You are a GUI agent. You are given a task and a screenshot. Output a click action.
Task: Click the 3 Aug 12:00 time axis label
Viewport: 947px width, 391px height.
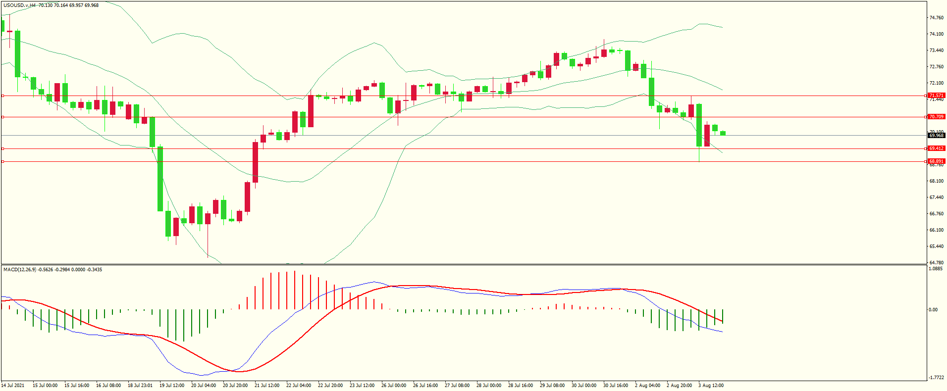pos(711,386)
